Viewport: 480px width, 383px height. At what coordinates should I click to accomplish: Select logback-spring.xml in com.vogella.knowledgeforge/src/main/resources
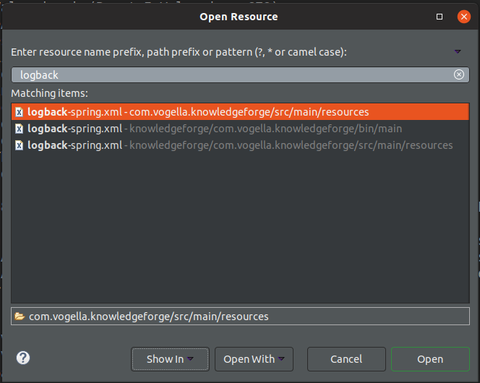point(240,112)
